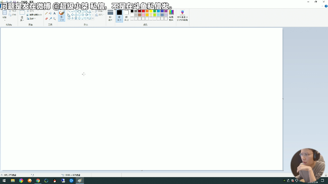
Task: Select the Down arrow shape
Action: coord(69,18)
